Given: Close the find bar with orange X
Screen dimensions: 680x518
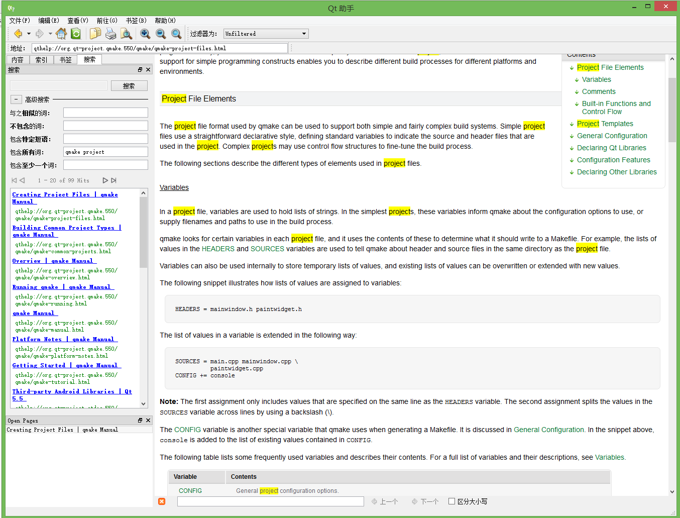Looking at the screenshot, I should (162, 501).
